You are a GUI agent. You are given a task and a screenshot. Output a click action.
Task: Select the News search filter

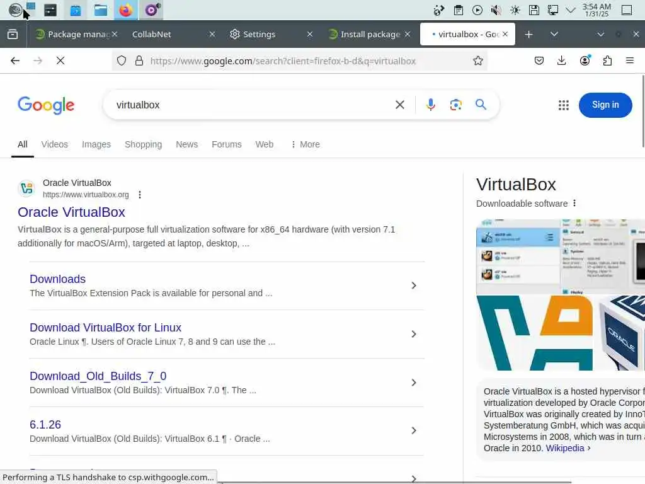pyautogui.click(x=186, y=144)
